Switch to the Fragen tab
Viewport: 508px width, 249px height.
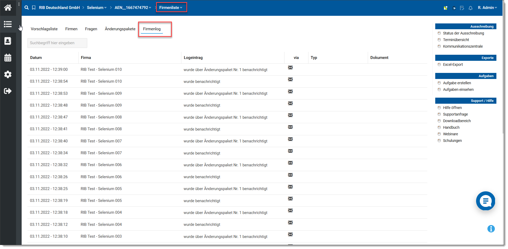(91, 29)
